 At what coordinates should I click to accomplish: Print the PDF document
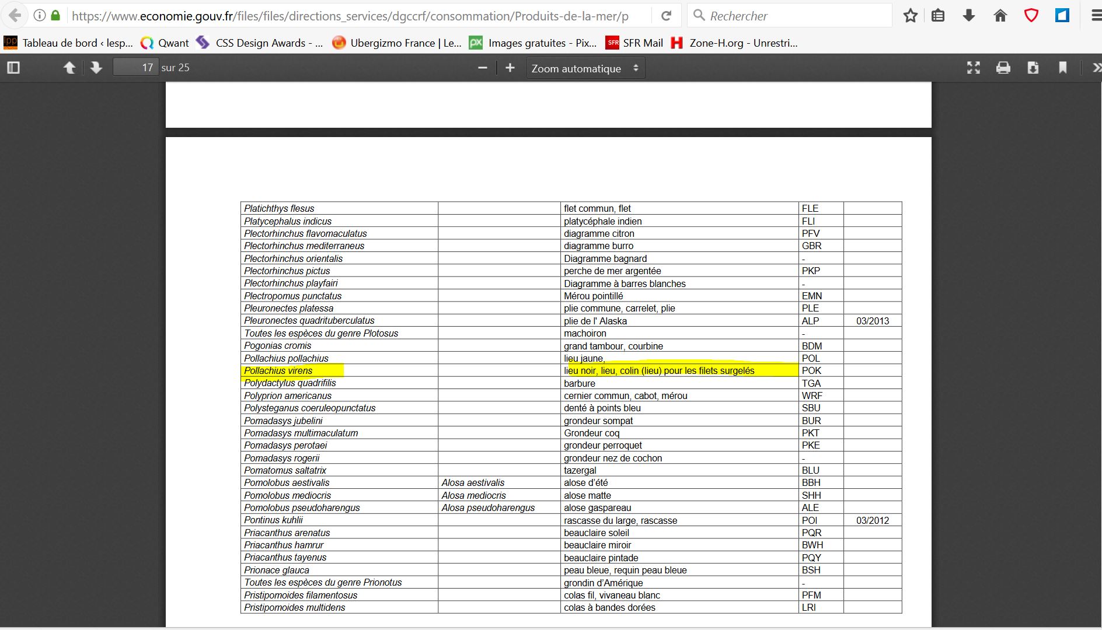1003,68
